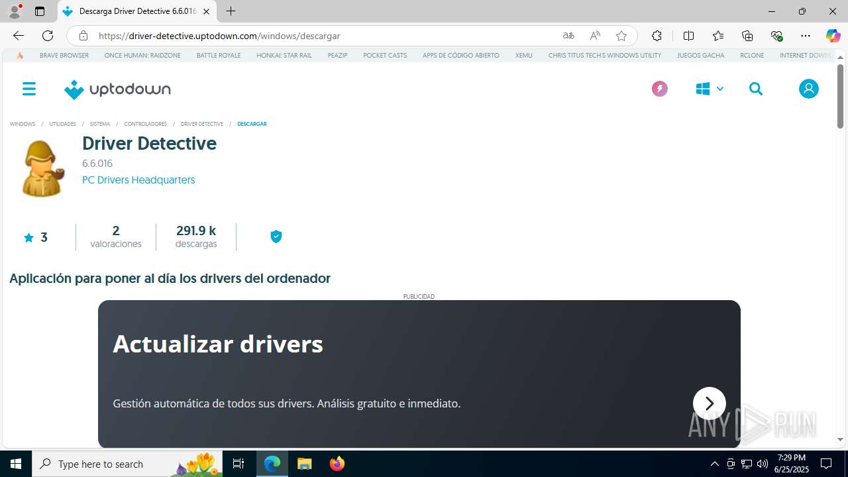Click the taskbar search box

point(128,464)
